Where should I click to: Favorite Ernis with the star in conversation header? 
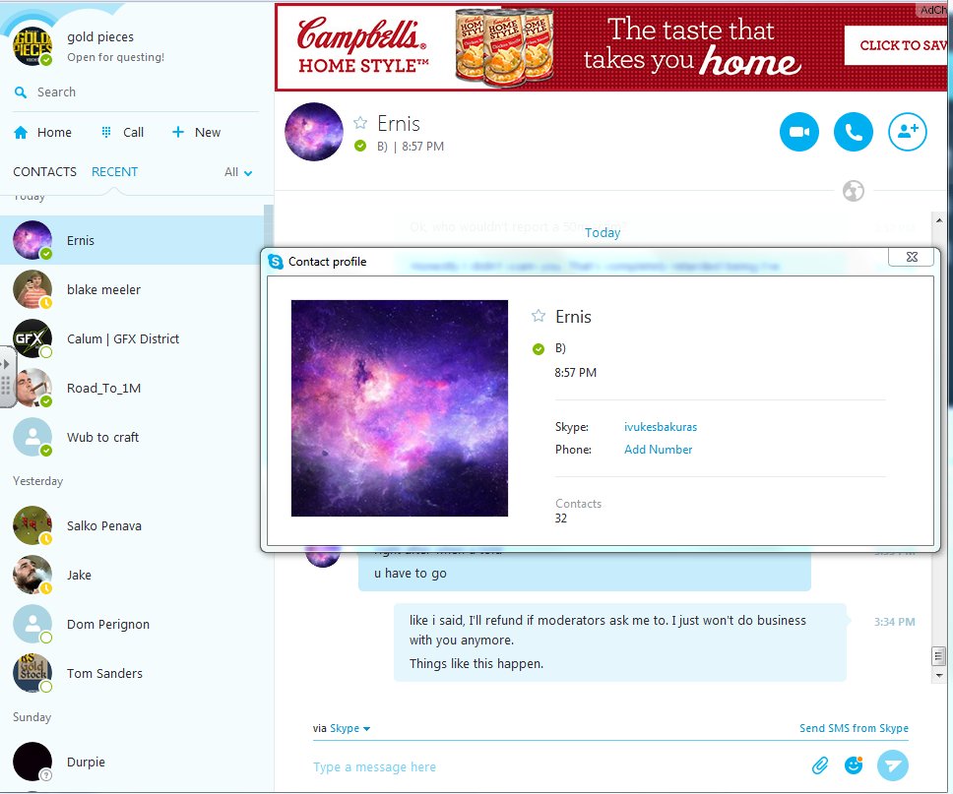pos(360,123)
